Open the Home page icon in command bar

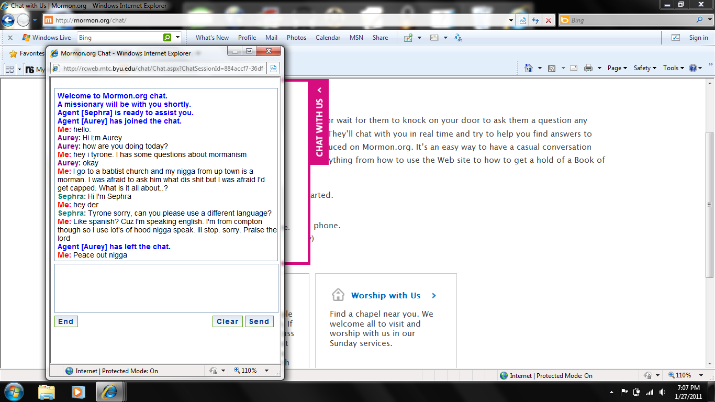pyautogui.click(x=528, y=68)
